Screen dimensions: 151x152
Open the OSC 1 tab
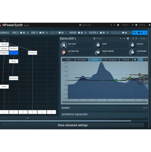(15, 33)
